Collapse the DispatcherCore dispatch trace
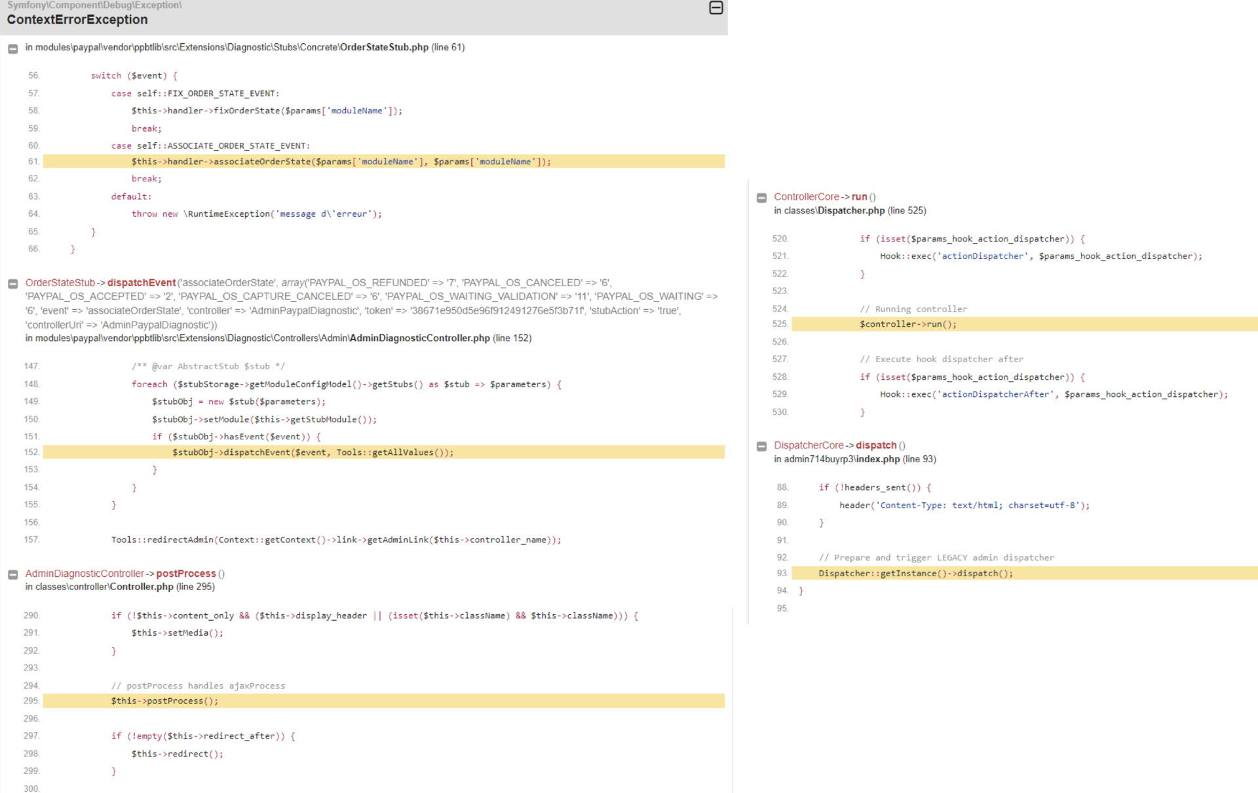Screen dimensions: 1258x793 761,446
